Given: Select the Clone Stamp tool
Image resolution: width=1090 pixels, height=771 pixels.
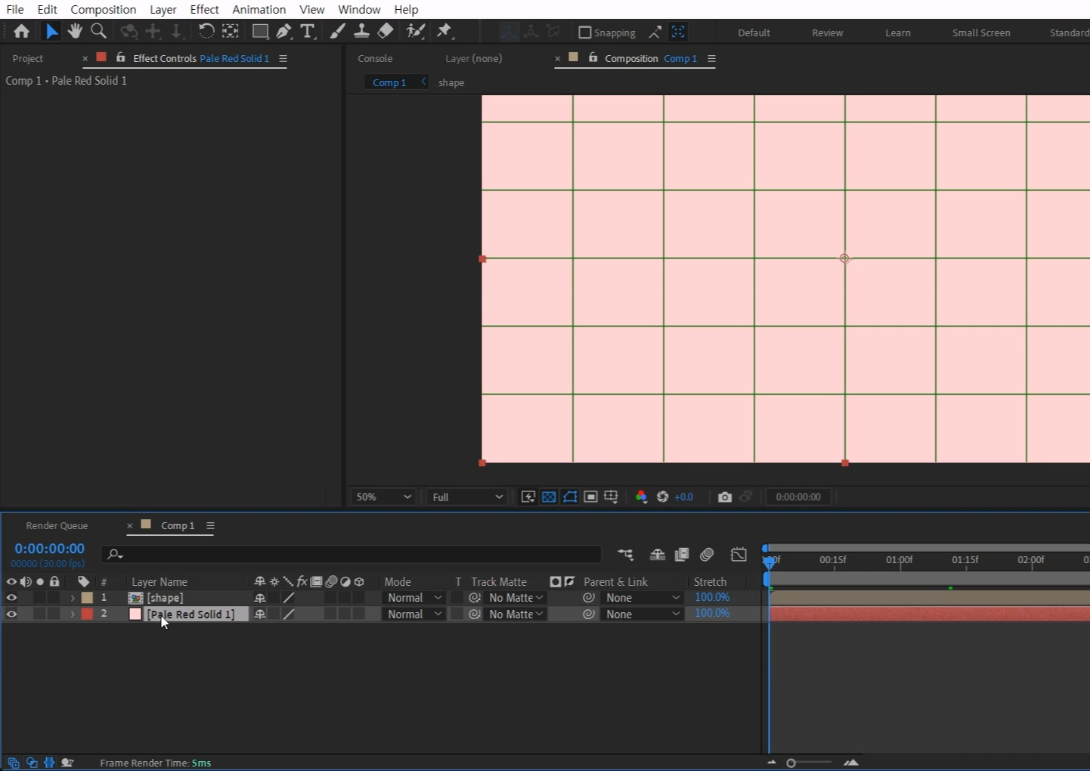Looking at the screenshot, I should pyautogui.click(x=362, y=31).
